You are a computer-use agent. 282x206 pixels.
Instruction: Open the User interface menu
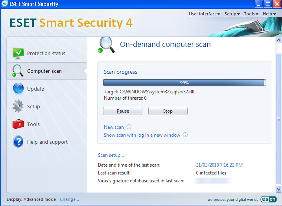pyautogui.click(x=204, y=14)
